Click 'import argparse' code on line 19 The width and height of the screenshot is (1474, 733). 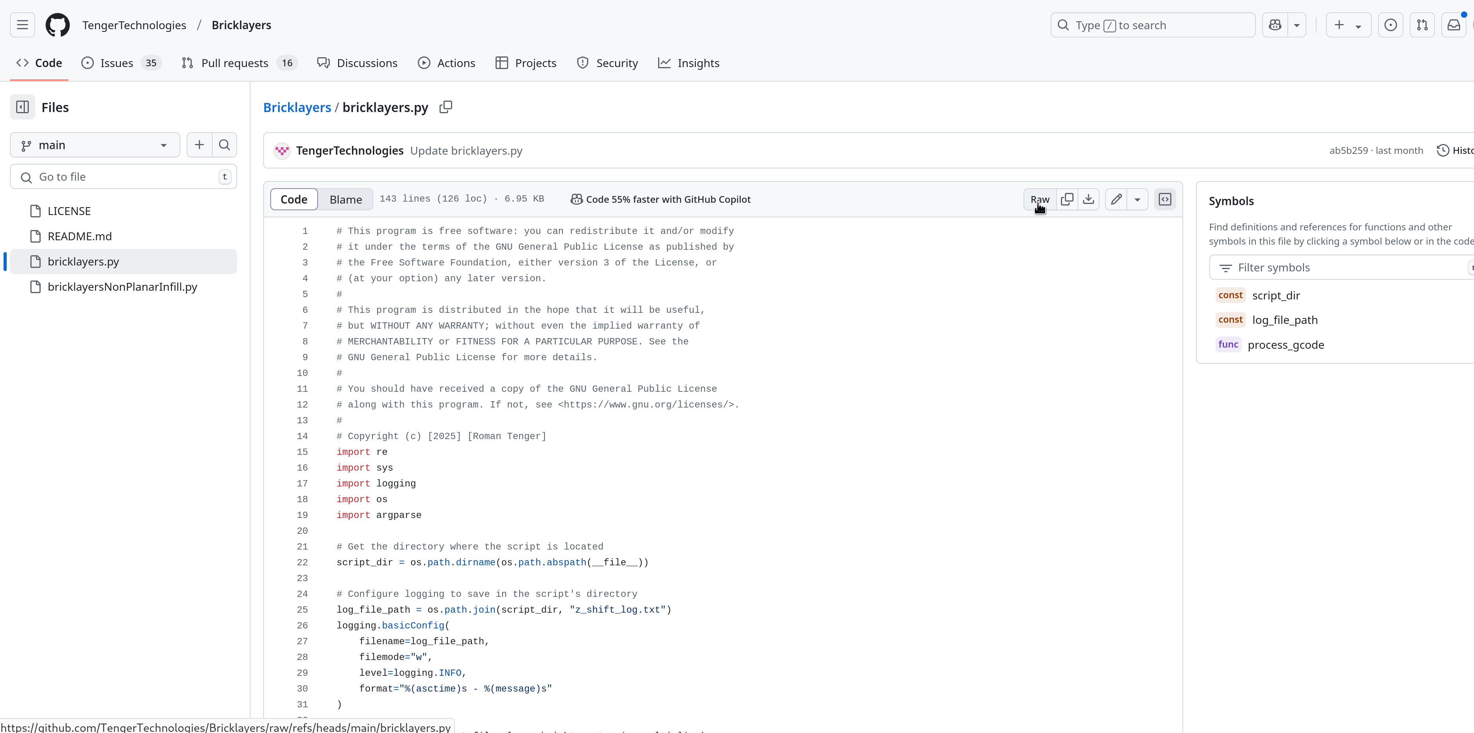pyautogui.click(x=379, y=515)
